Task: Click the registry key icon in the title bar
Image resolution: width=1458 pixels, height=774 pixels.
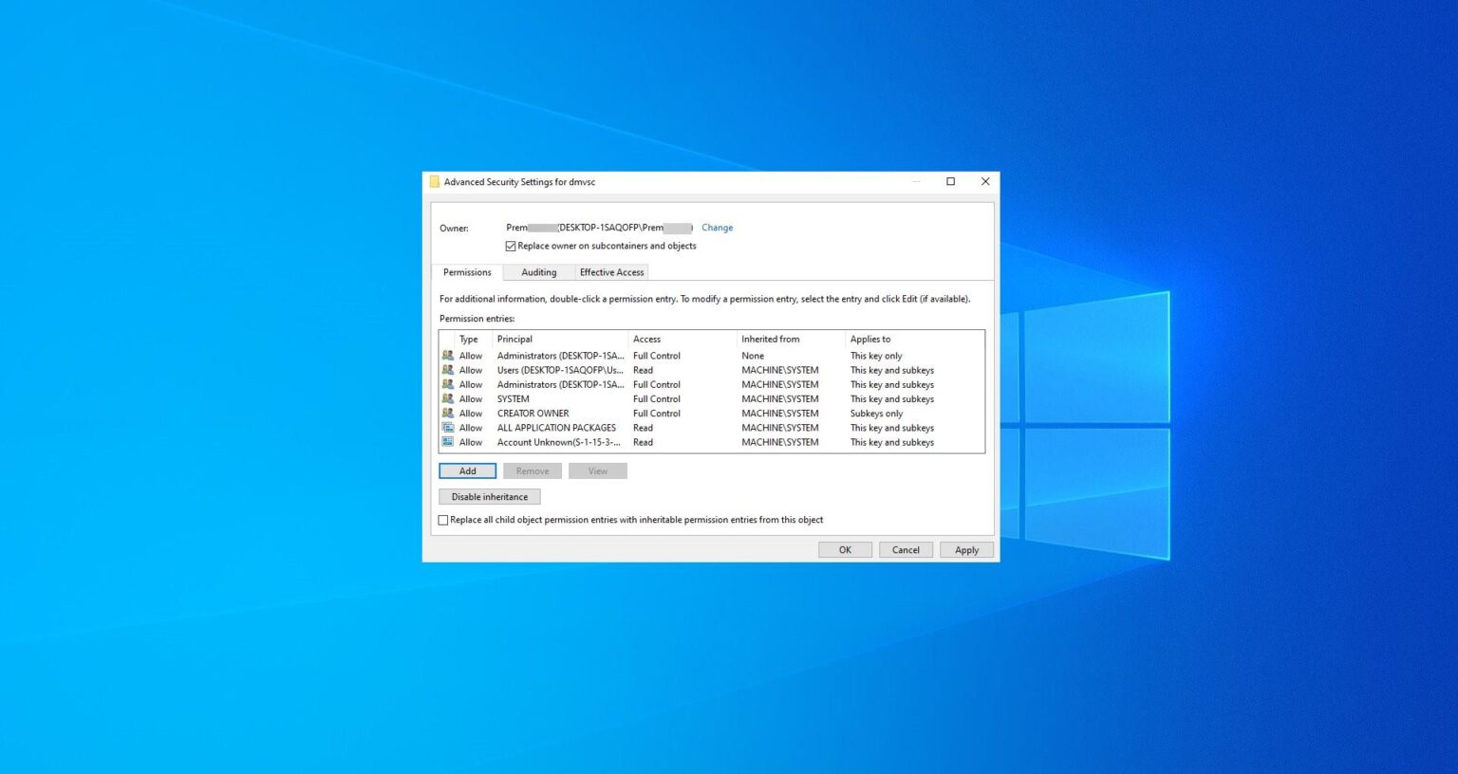Action: coord(436,181)
